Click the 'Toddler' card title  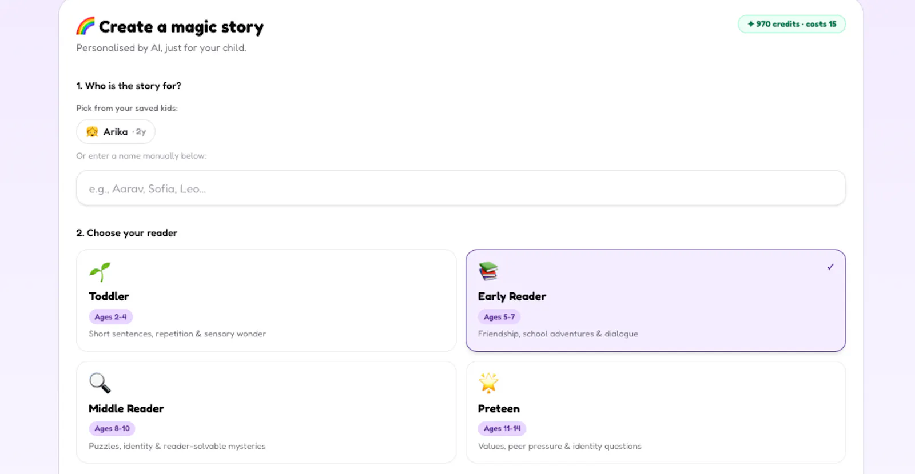coord(109,296)
